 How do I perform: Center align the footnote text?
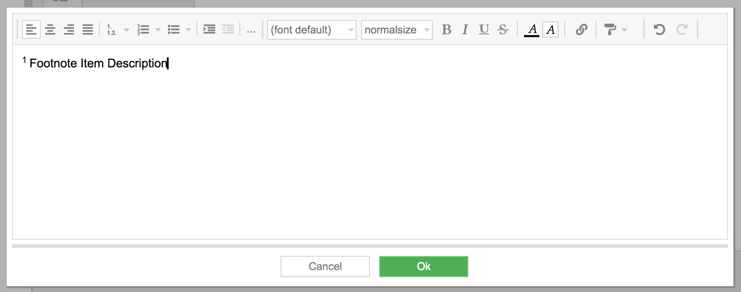(x=50, y=30)
